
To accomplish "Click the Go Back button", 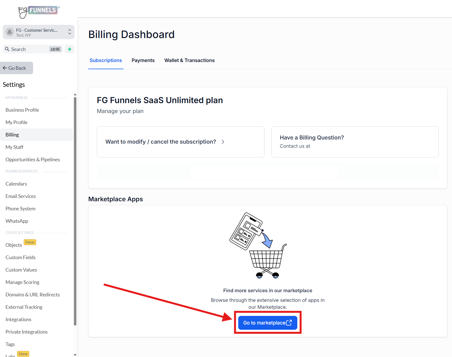I will pos(17,68).
